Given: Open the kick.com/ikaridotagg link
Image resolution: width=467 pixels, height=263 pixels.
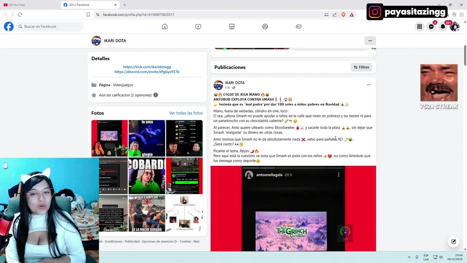Looking at the screenshot, I should (147, 67).
